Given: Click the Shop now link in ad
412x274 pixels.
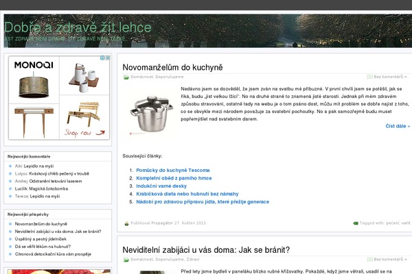Looking at the screenshot, I should pos(84,133).
